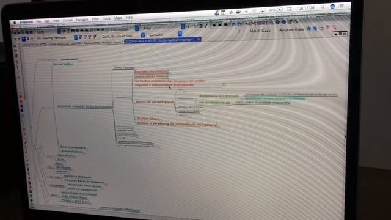Select the embora o paradigma da racionalidade instrumental node
Screen dimensions: 391x220
(x=178, y=124)
